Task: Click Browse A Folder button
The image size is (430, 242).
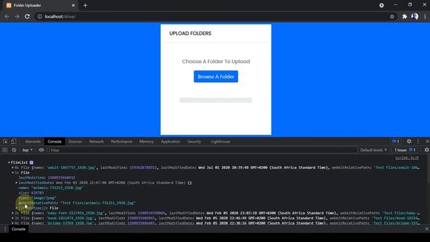Action: [216, 77]
